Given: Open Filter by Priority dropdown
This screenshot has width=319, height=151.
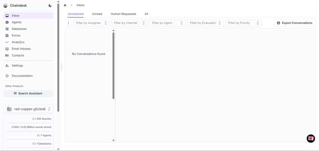Looking at the screenshot, I should click(244, 23).
